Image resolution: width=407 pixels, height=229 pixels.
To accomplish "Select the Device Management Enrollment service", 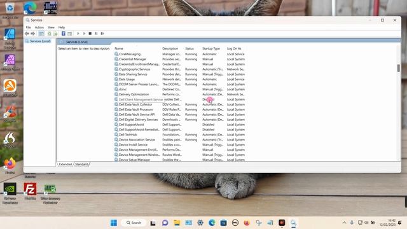I will tap(179, 150).
